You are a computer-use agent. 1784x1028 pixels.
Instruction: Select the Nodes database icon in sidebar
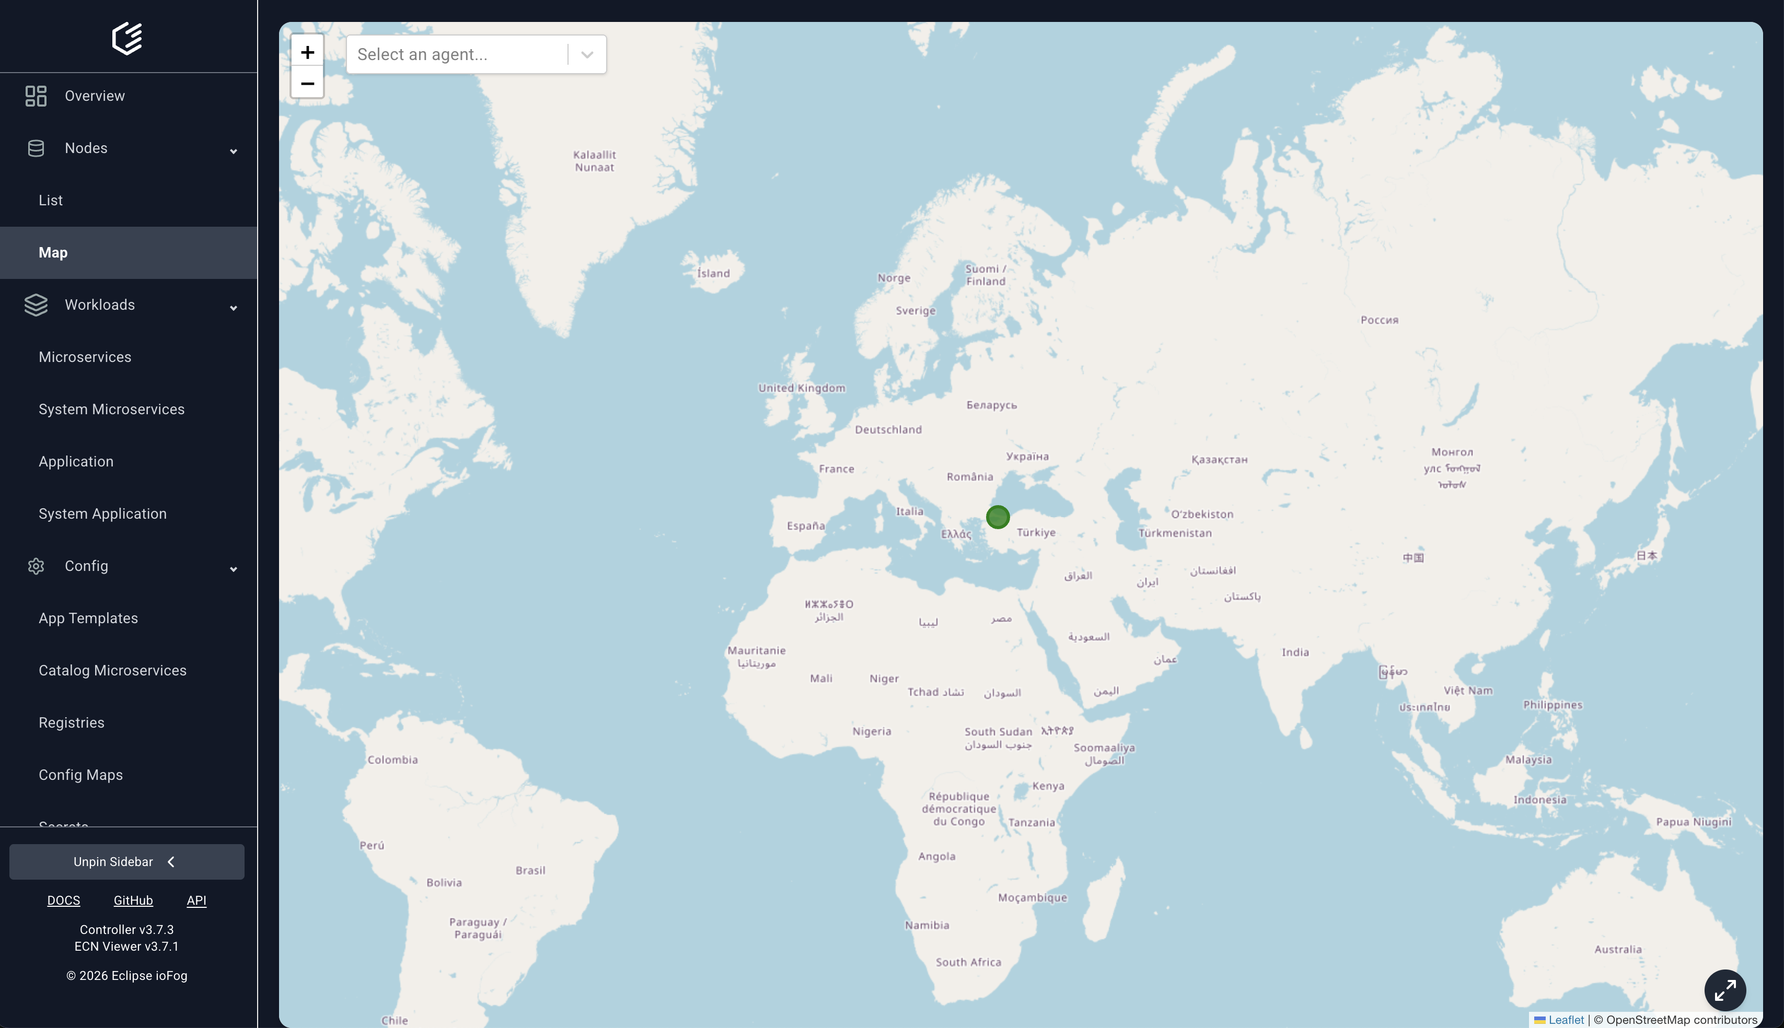pyautogui.click(x=36, y=147)
